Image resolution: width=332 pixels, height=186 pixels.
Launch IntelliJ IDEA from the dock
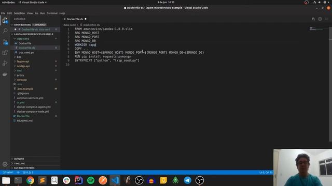pyautogui.click(x=78, y=180)
